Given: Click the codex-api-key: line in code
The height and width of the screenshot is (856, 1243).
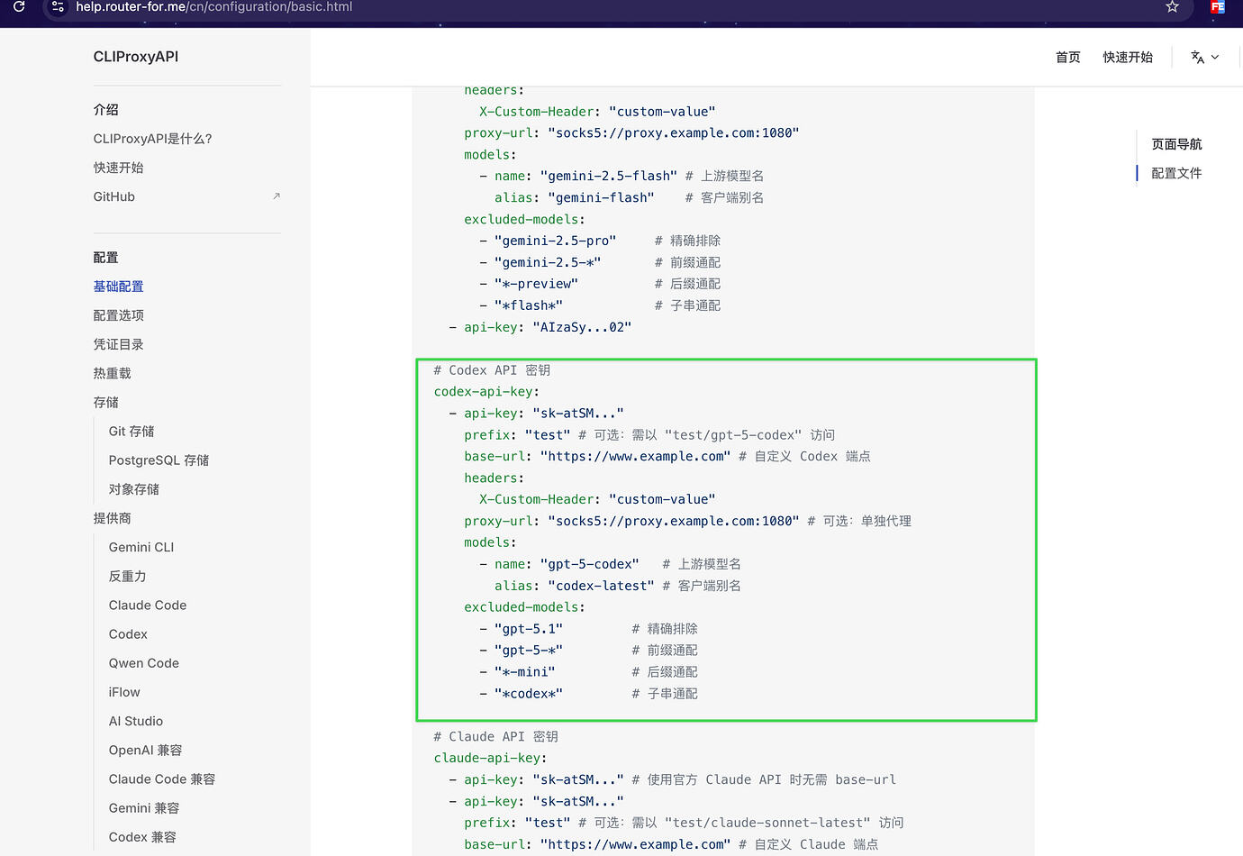Looking at the screenshot, I should (486, 392).
